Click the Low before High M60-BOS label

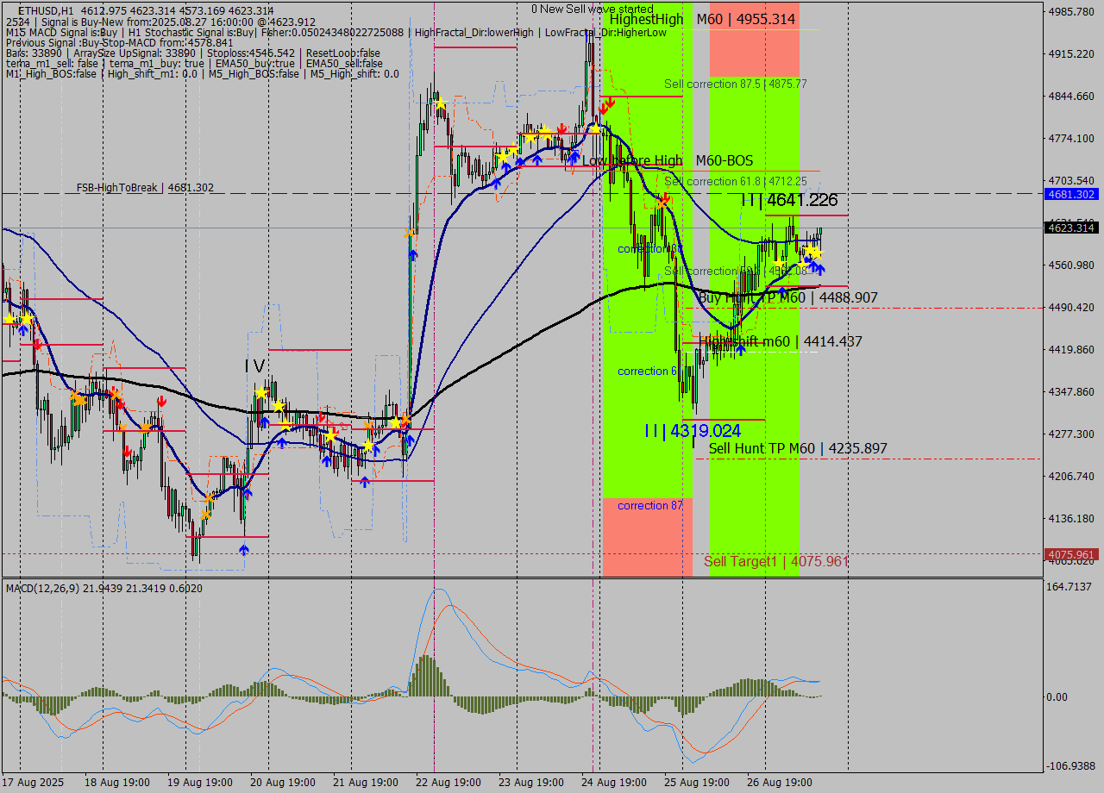click(667, 160)
